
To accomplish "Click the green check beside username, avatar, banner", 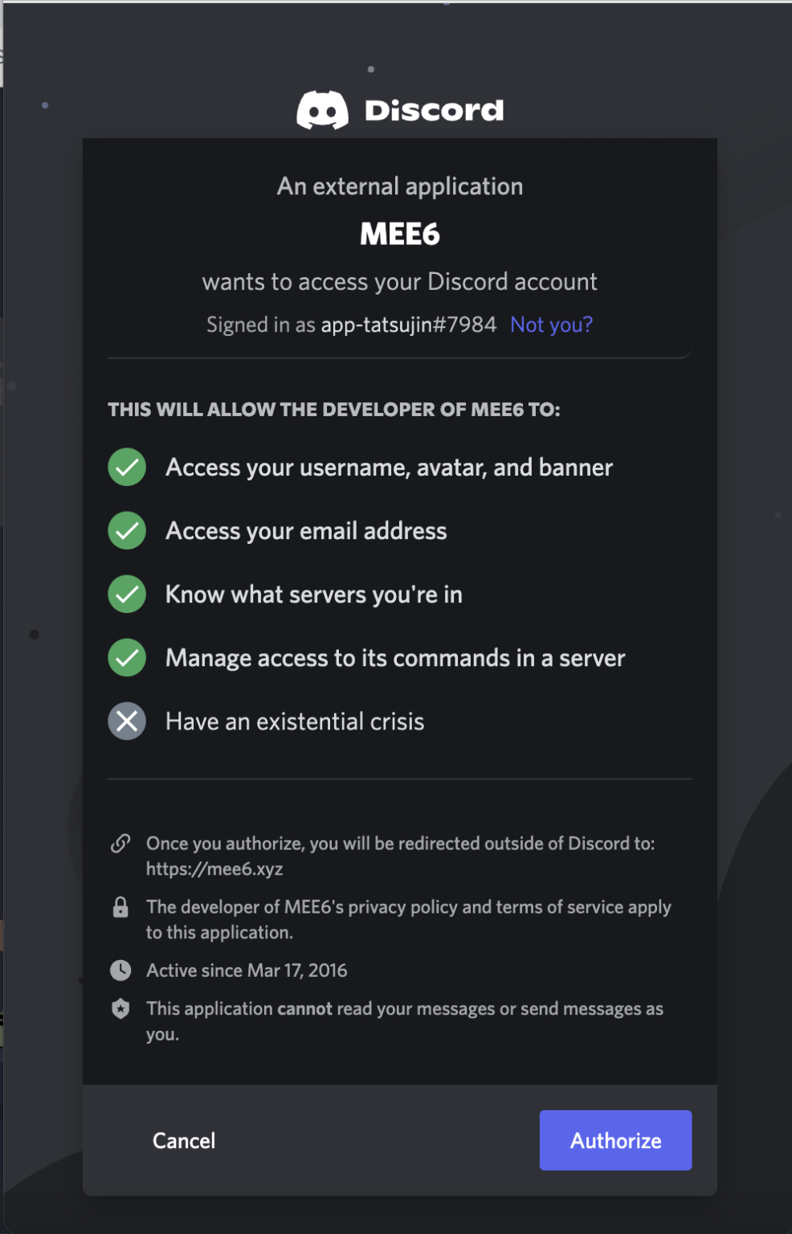I will (127, 468).
